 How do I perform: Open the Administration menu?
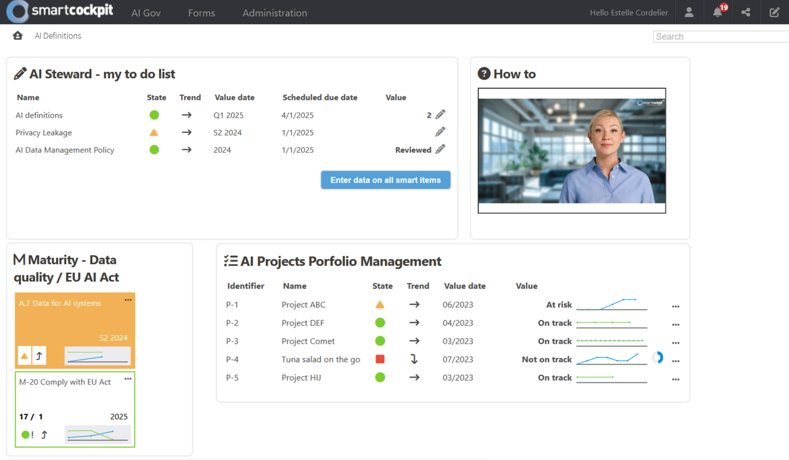pyautogui.click(x=275, y=13)
